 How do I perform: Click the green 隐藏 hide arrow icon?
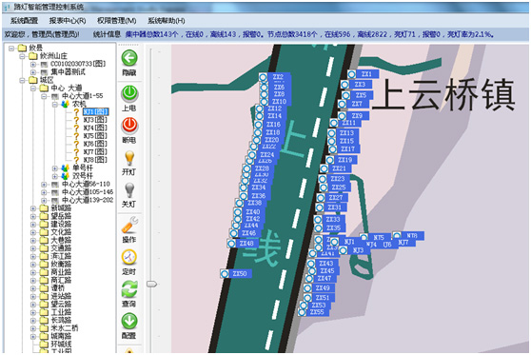[x=129, y=58]
